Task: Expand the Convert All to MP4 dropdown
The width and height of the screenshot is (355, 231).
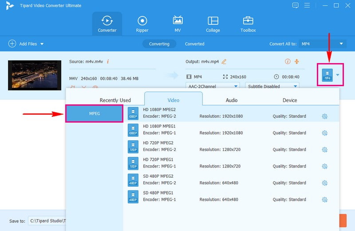Action: tap(341, 44)
